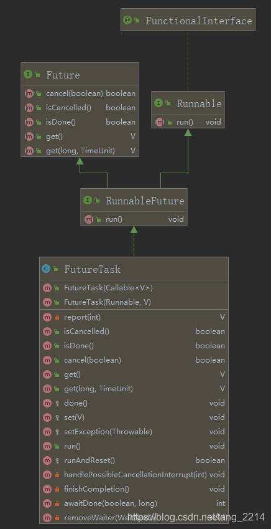Click private lock icon on finishCompletion()
Viewport: 271px width, 529px height.
[57, 489]
